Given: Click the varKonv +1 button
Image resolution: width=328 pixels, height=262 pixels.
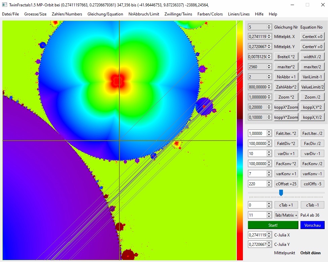Looking at the screenshot, I should tap(286, 174).
